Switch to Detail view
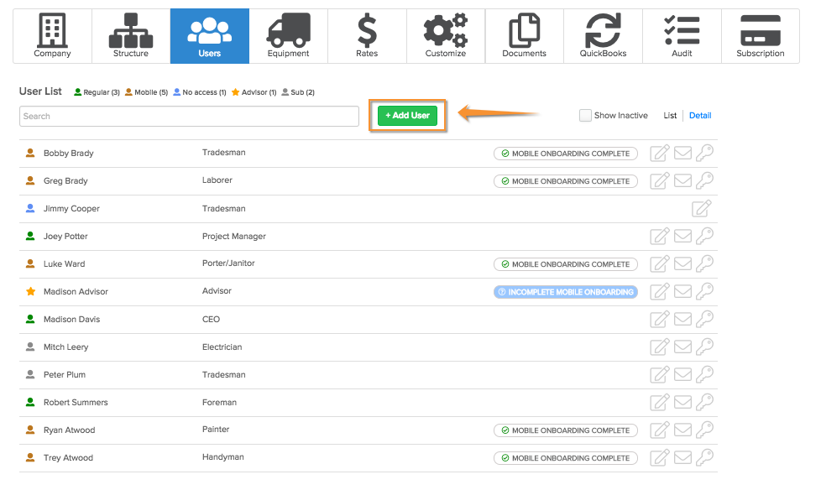821x490 pixels. [700, 116]
